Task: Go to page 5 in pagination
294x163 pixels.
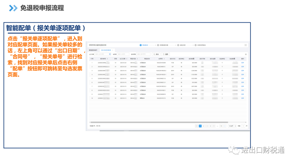Action: 214,126
